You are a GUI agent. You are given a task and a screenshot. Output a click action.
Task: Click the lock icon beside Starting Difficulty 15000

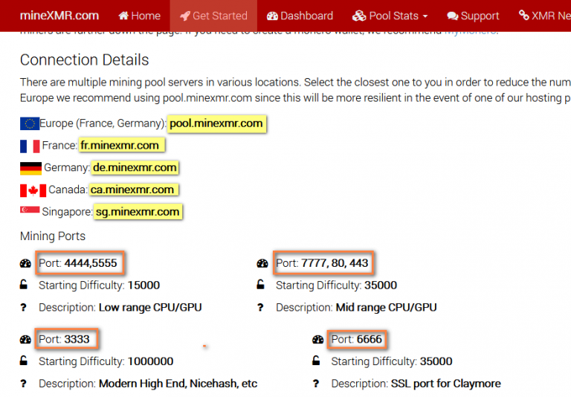click(x=25, y=285)
